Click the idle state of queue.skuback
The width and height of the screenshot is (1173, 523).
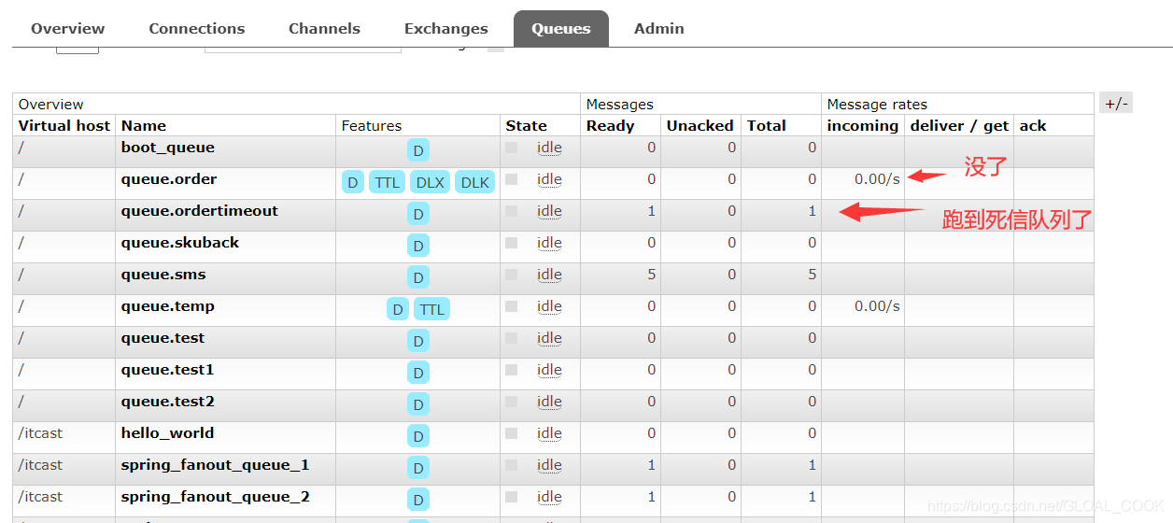click(549, 243)
